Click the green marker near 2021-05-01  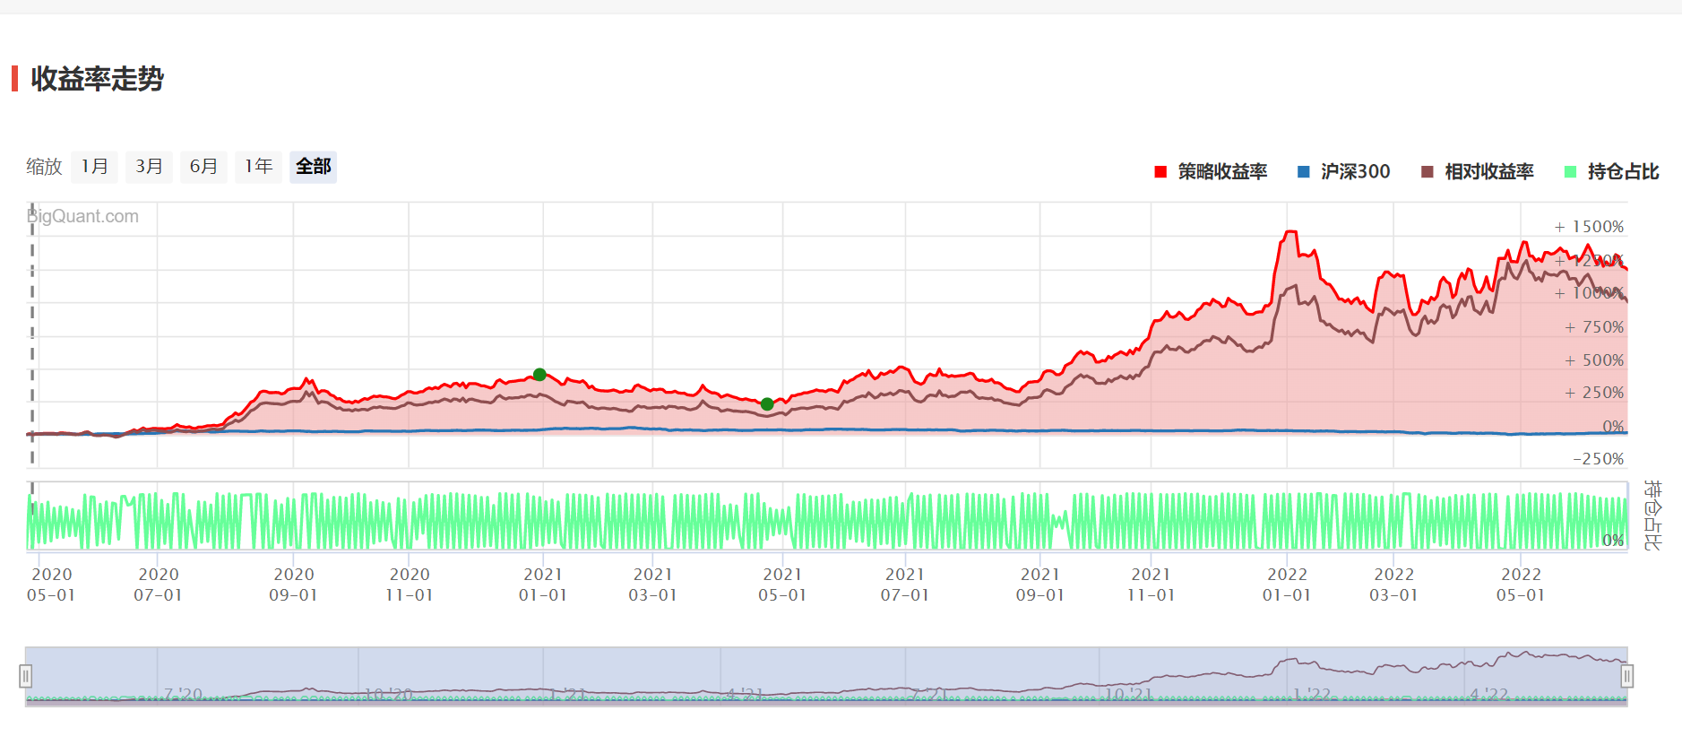767,404
